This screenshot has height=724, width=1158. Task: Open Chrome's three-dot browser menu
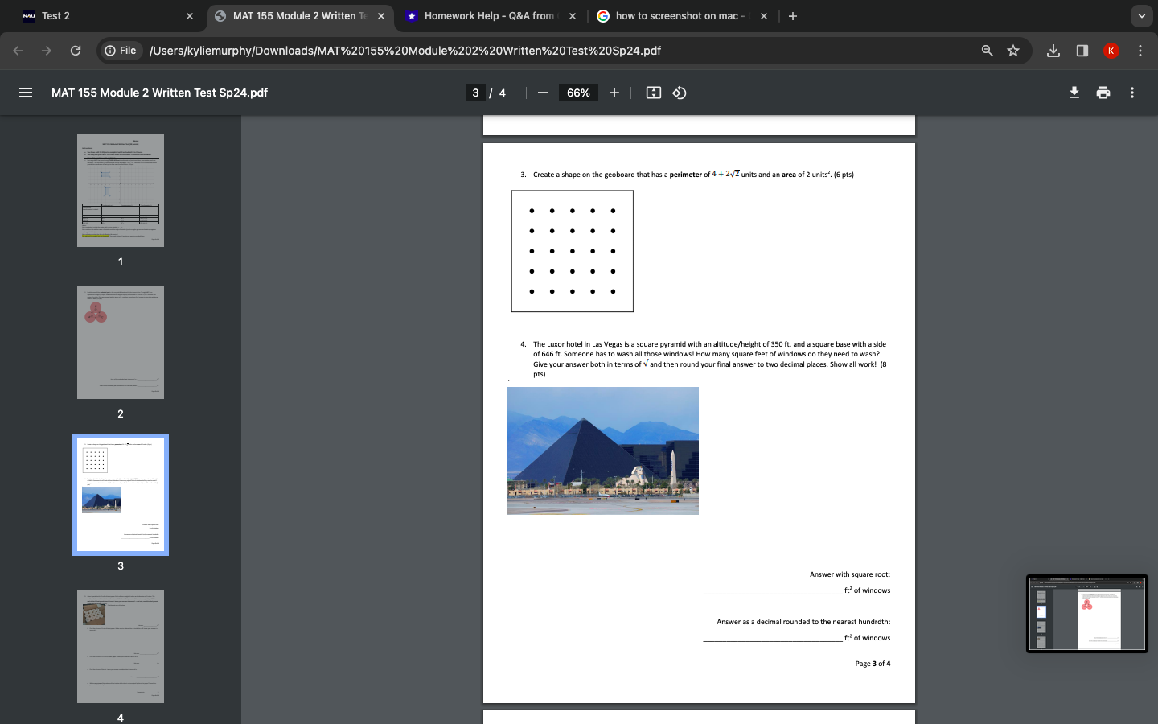(1140, 51)
